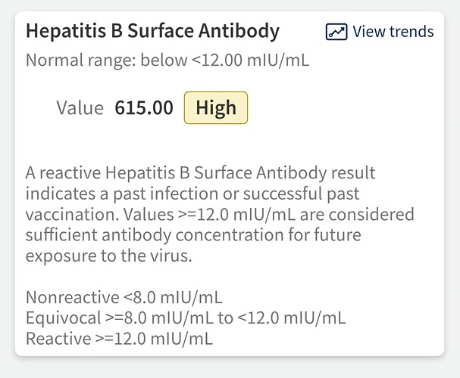Open the View trends link
This screenshot has width=460, height=378.
[380, 32]
